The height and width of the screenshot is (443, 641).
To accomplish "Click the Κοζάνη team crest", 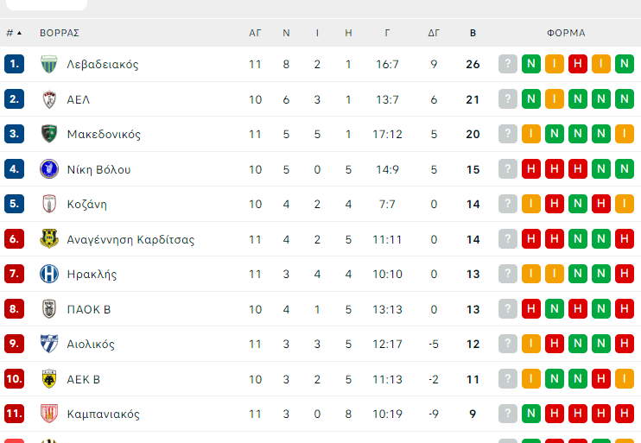I will pos(49,205).
